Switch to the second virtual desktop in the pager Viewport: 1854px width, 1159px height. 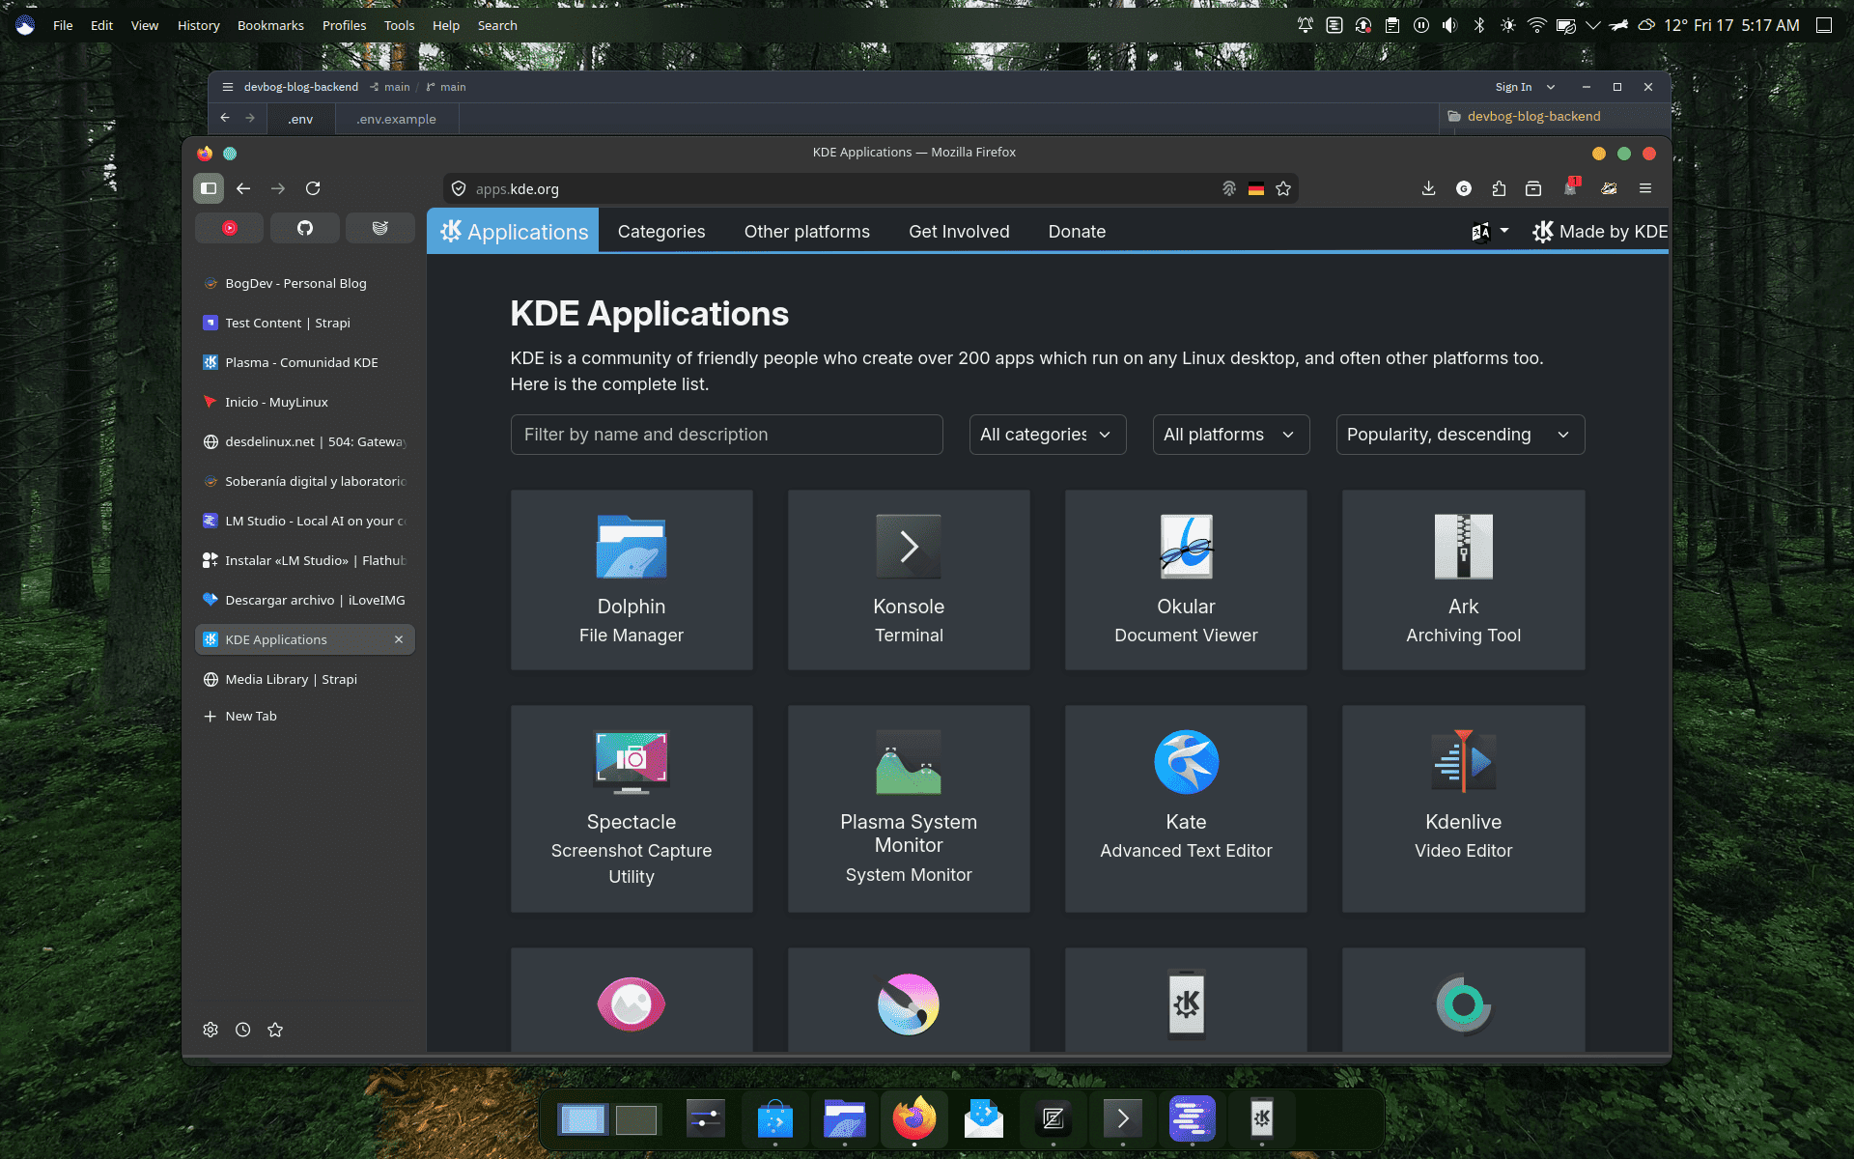(x=636, y=1119)
